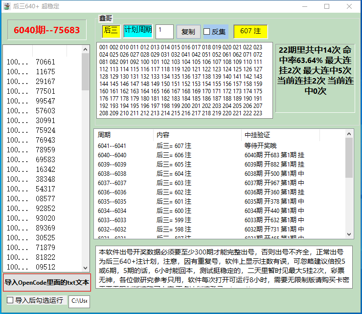Select row 6035--6035 in plan table
The image size is (362, 314).
(219, 201)
